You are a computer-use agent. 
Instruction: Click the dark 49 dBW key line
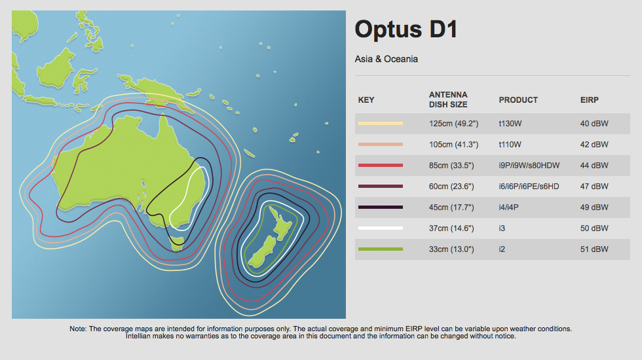380,207
